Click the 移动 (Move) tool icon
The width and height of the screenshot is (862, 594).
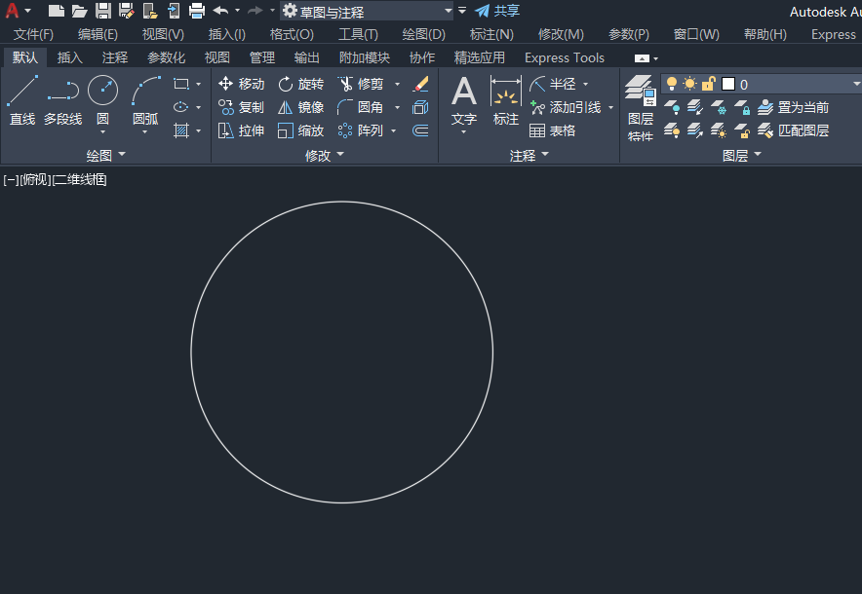(226, 84)
